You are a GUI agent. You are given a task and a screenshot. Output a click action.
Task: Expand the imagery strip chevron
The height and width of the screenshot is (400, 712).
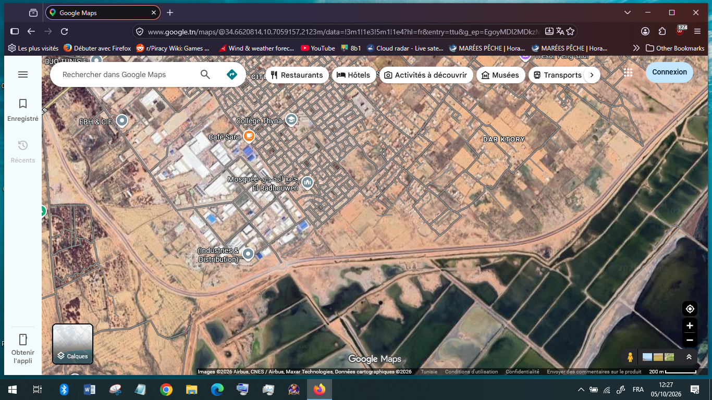coord(689,357)
